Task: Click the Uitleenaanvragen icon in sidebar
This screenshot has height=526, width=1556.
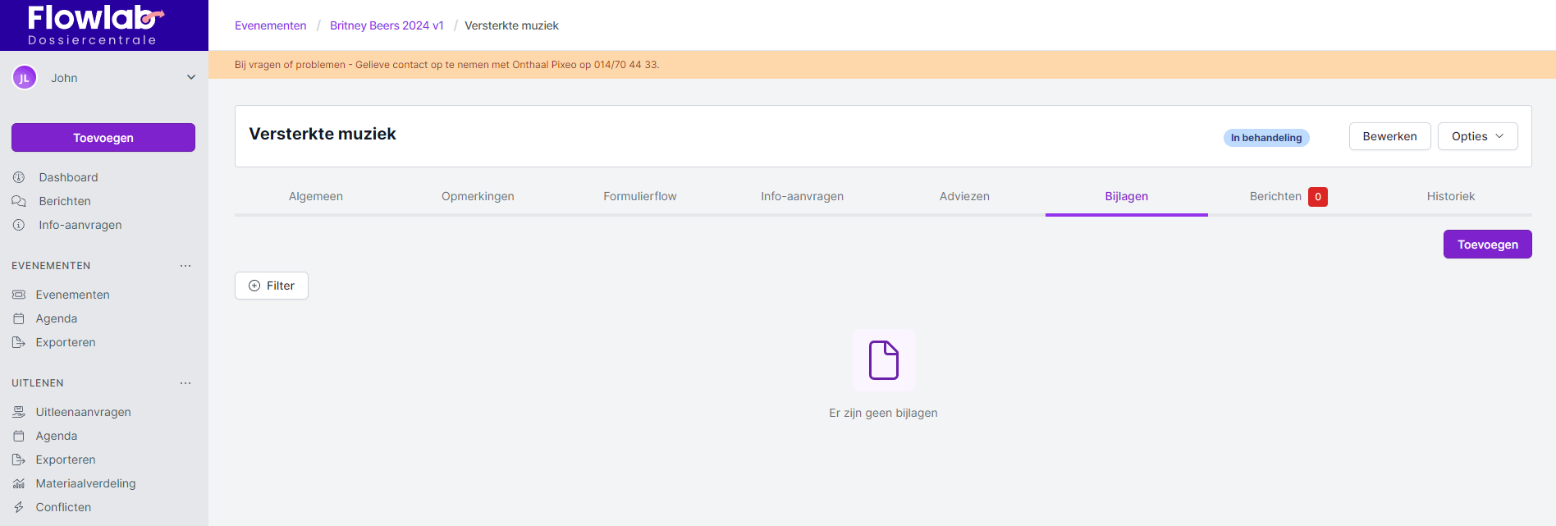Action: [x=19, y=412]
